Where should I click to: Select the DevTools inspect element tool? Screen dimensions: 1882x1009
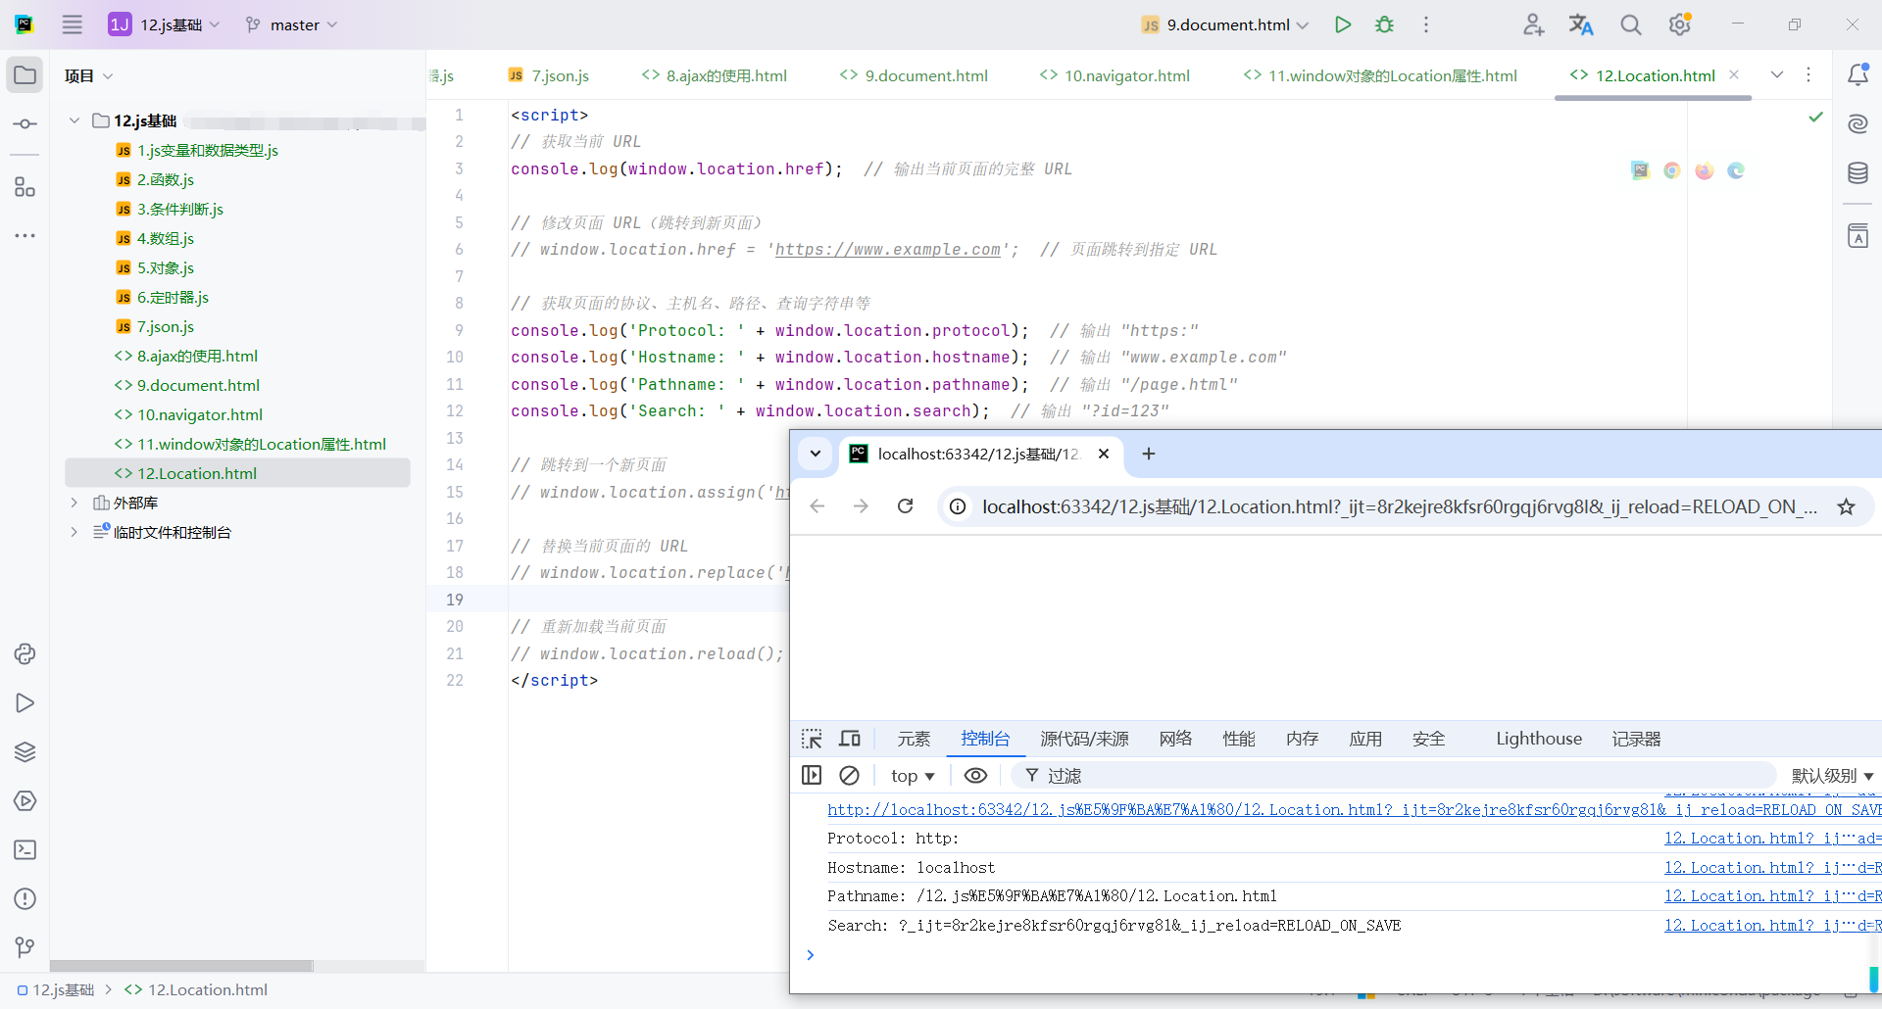(812, 739)
